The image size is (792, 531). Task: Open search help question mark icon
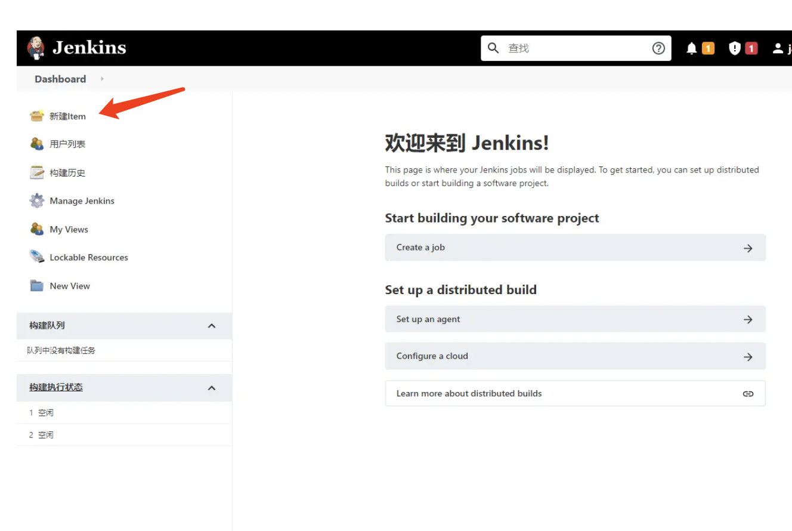point(658,48)
